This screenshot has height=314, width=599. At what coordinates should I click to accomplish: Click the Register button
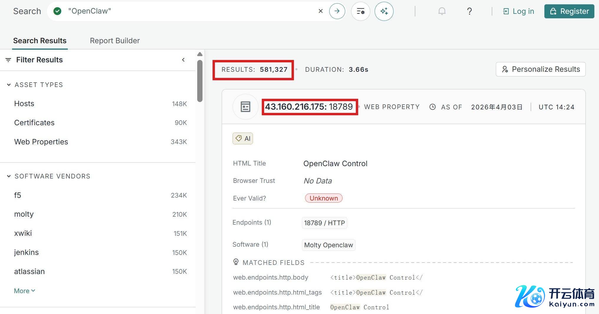pyautogui.click(x=569, y=11)
